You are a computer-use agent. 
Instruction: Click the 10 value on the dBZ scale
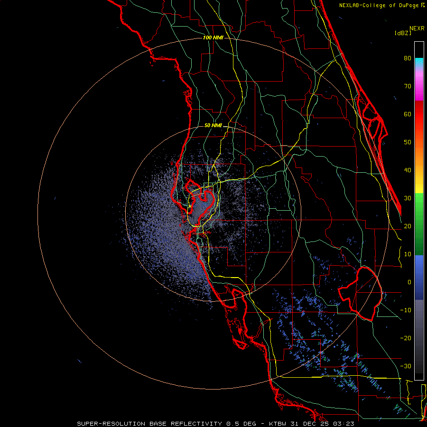(x=408, y=254)
